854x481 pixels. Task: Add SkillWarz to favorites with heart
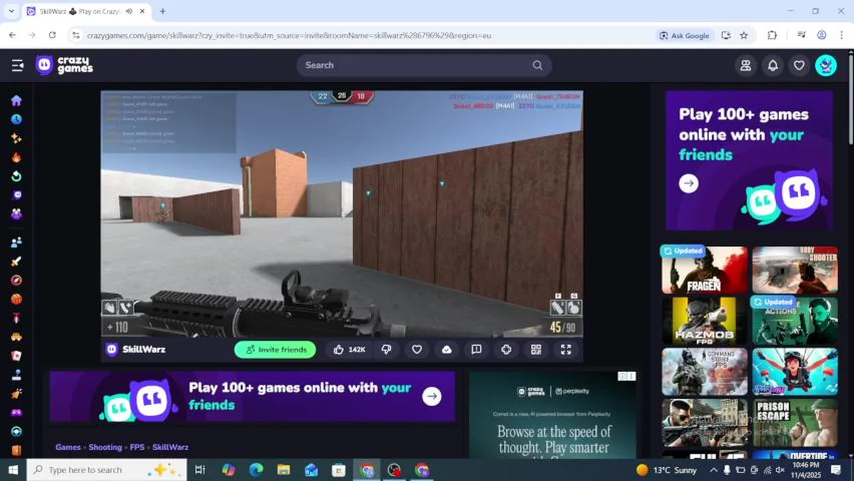coord(416,349)
